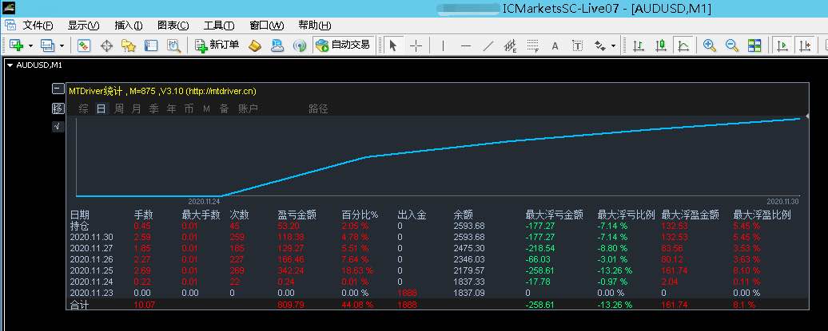Switch to candlestick chart mode

[661, 45]
